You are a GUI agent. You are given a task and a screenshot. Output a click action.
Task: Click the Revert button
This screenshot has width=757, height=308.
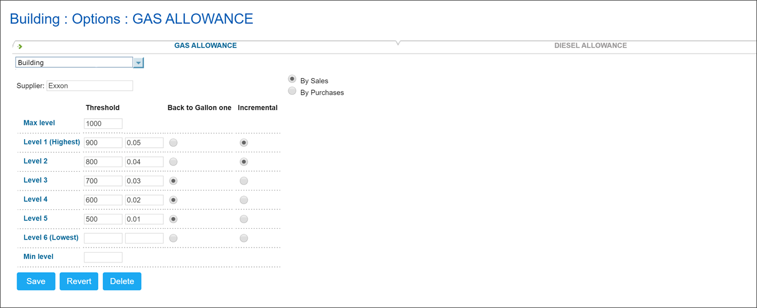coord(79,281)
